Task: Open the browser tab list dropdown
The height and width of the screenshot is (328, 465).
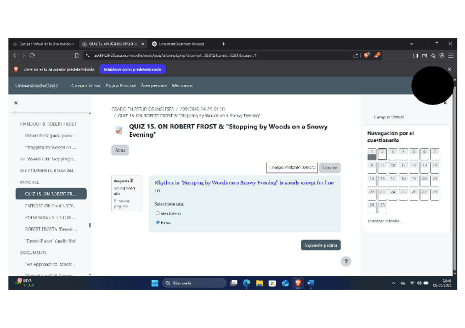Action: (x=412, y=44)
